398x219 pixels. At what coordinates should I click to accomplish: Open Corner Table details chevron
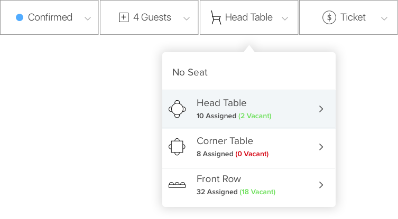pyautogui.click(x=321, y=147)
